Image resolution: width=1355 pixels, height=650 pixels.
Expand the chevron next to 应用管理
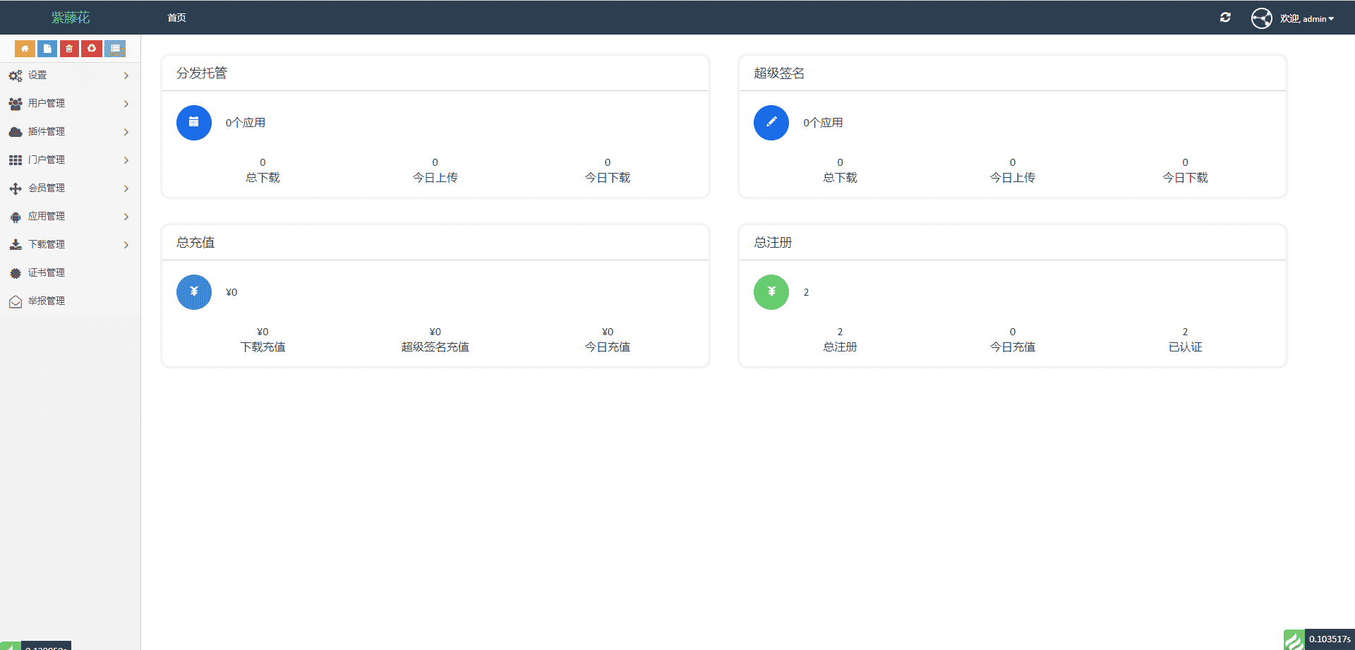126,217
